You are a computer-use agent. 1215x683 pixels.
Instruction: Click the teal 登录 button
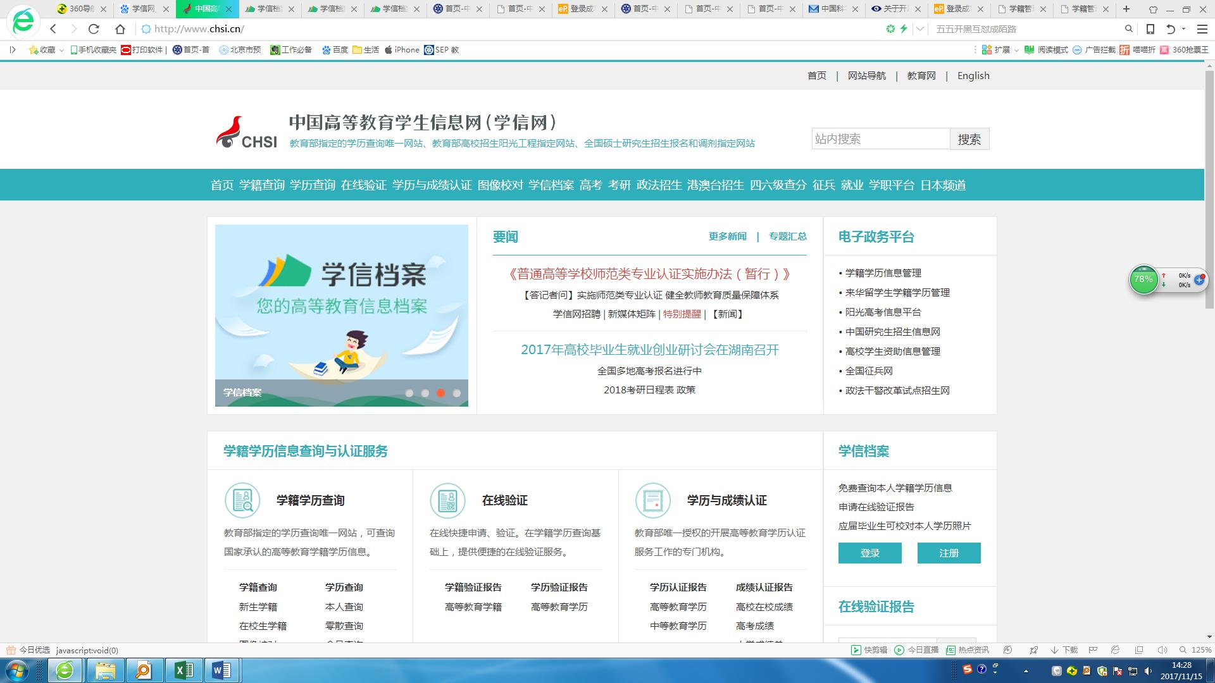[869, 553]
